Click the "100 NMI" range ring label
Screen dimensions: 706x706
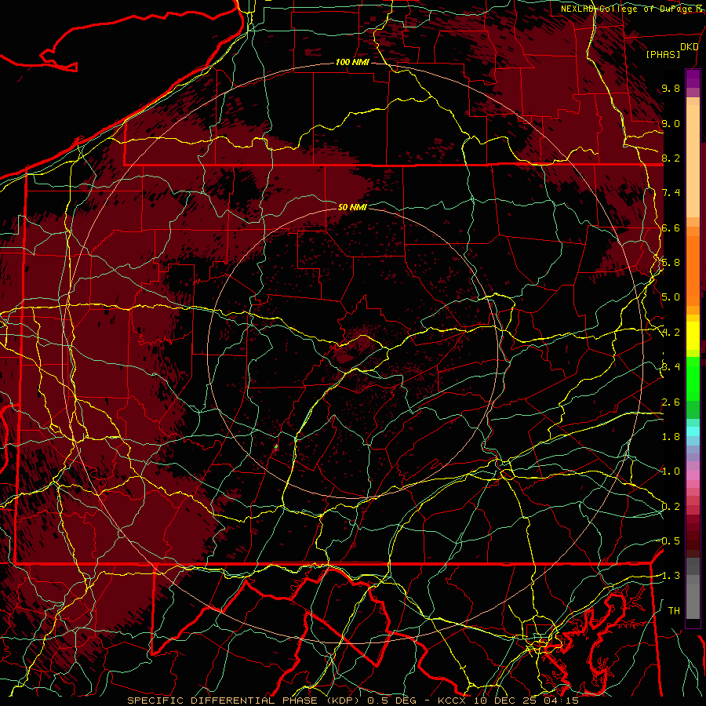352,62
